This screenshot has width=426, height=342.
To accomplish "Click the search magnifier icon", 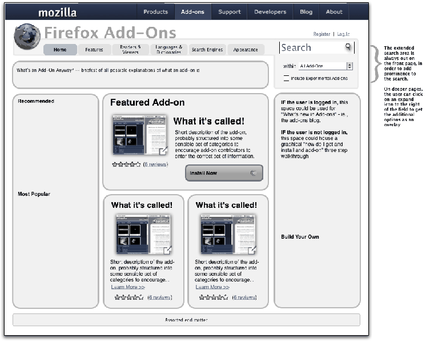I will click(x=348, y=47).
